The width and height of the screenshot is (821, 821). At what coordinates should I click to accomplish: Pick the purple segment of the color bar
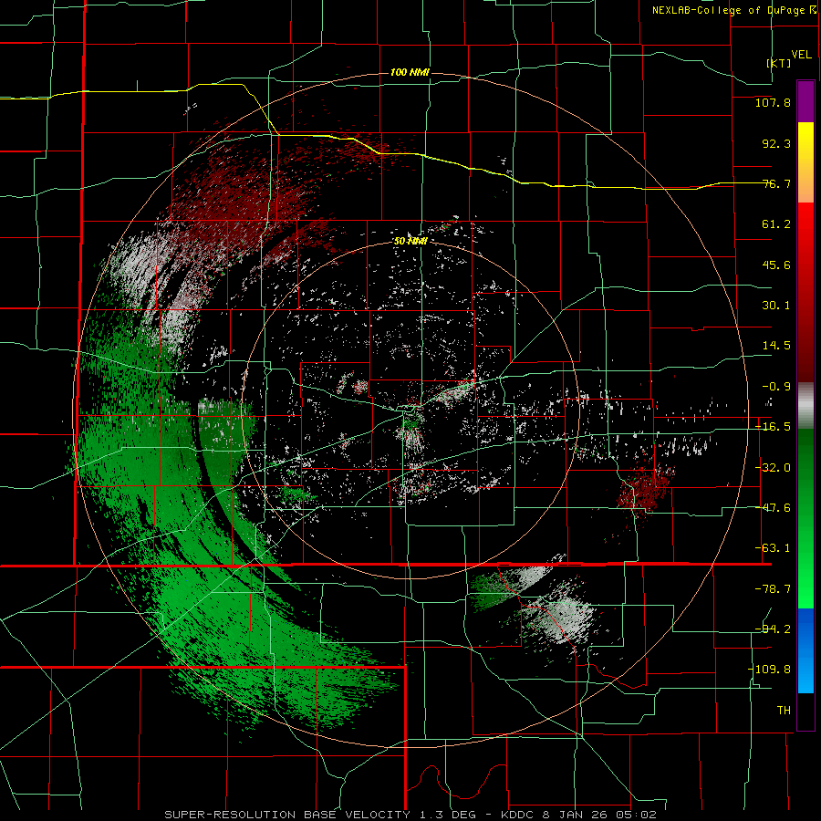click(805, 101)
